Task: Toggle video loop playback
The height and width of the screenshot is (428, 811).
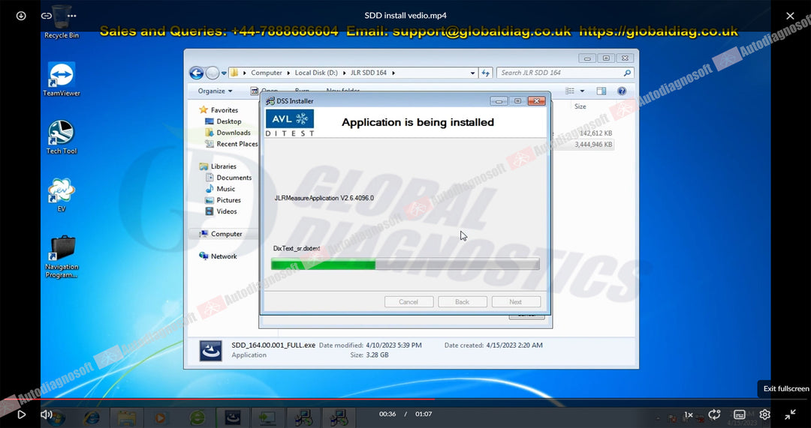Action: [x=714, y=415]
